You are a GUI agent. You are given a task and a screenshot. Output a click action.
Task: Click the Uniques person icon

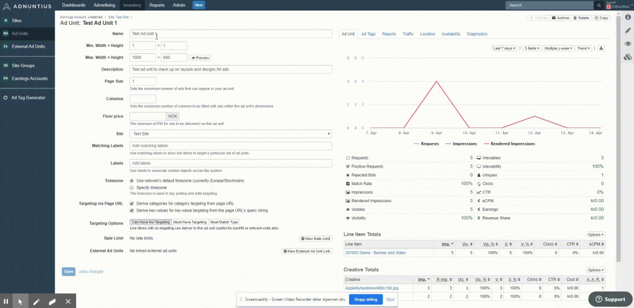tap(479, 175)
